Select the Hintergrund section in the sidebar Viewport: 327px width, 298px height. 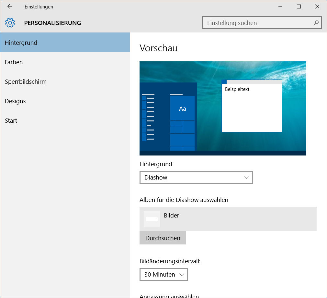pyautogui.click(x=65, y=43)
